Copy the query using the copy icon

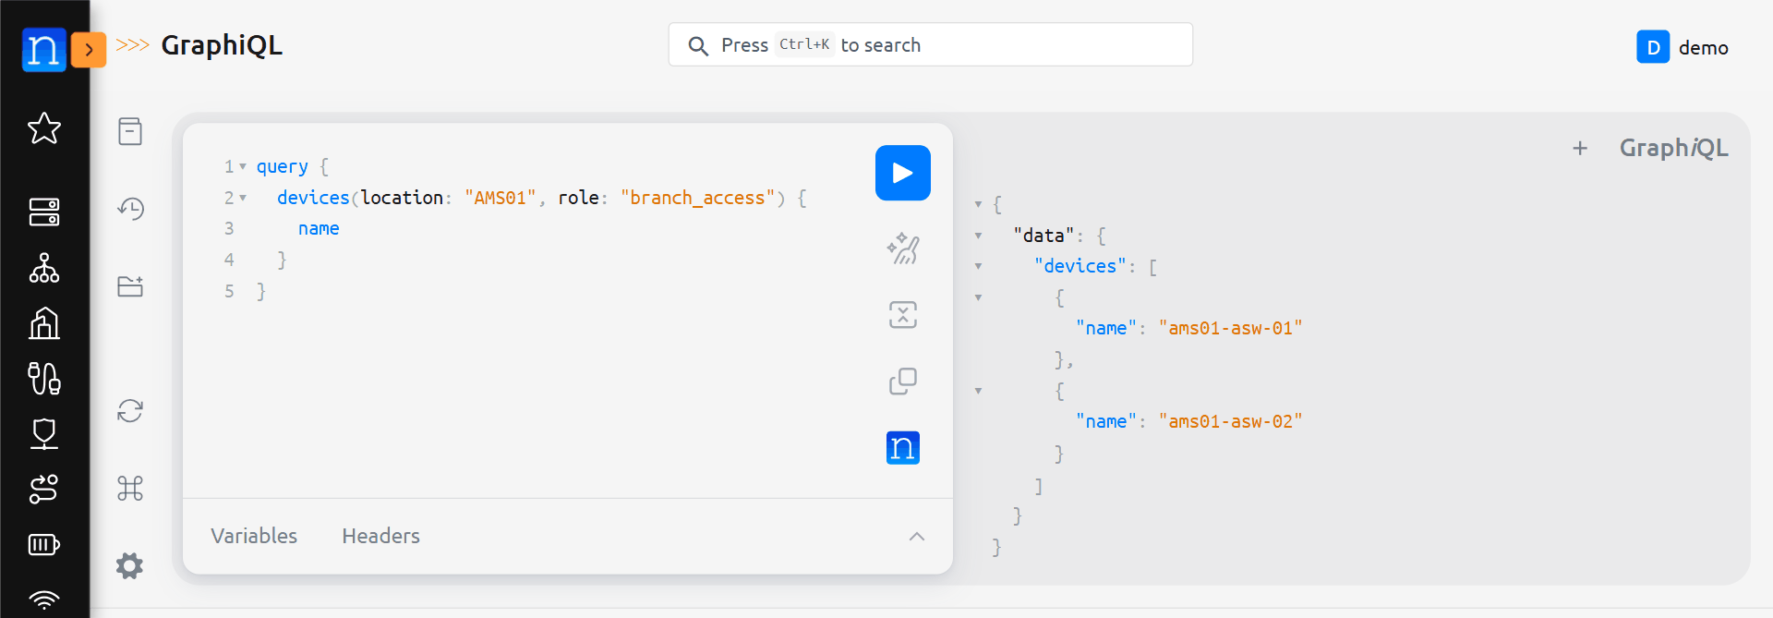pyautogui.click(x=902, y=382)
